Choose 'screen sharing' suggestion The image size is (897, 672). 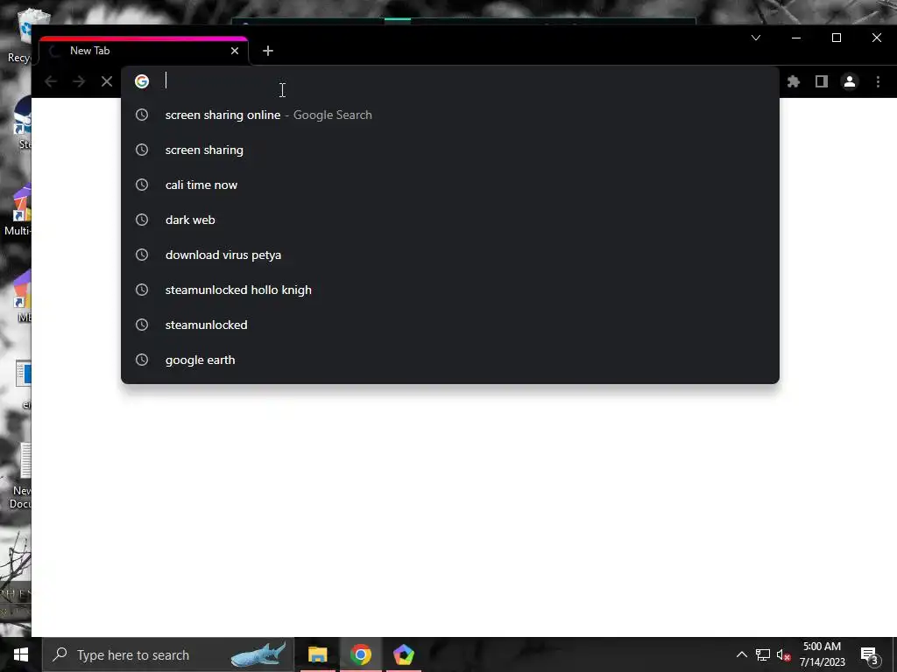450,150
